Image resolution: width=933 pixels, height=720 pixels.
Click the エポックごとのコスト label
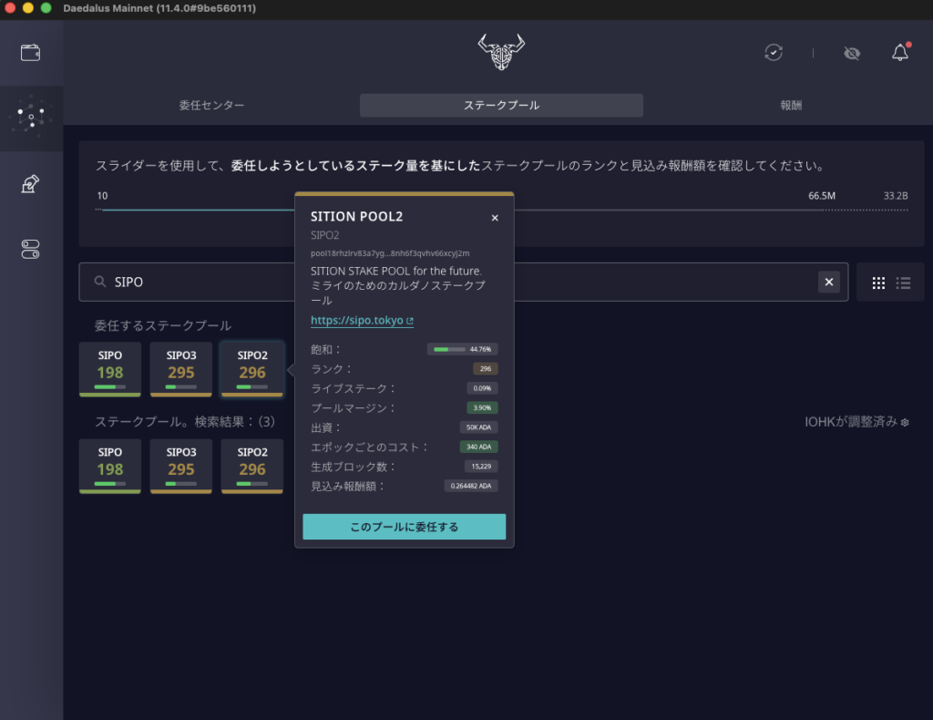pos(369,447)
